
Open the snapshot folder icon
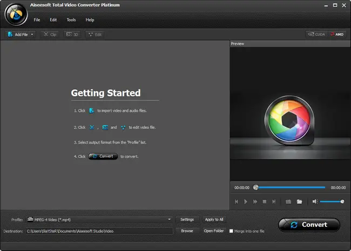299,201
